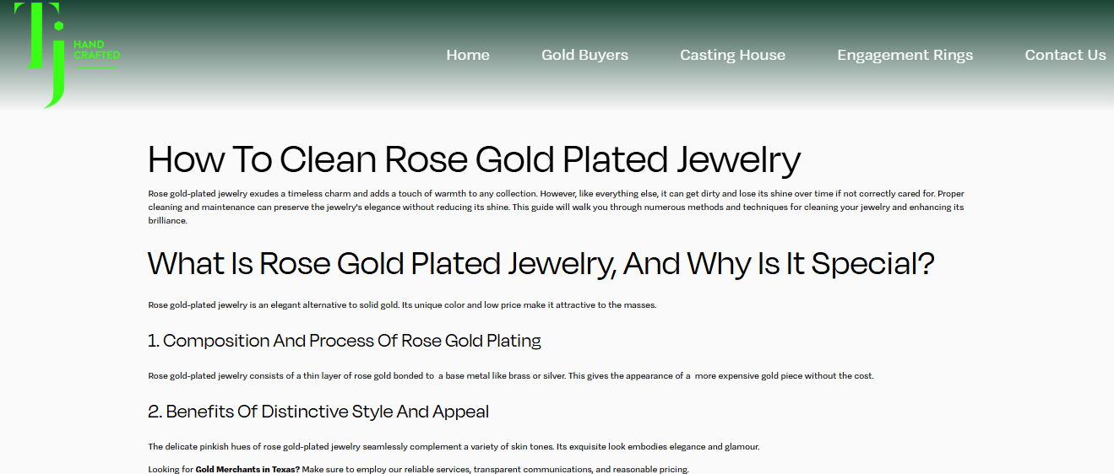Click the HAND CRAFTED text beside the logo
The width and height of the screenshot is (1114, 474).
(x=96, y=50)
